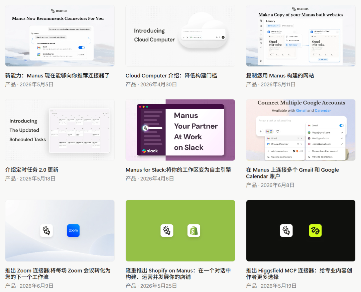Open article '新能力：Manus 现在能够向你推荐连接器了'

click(57, 76)
